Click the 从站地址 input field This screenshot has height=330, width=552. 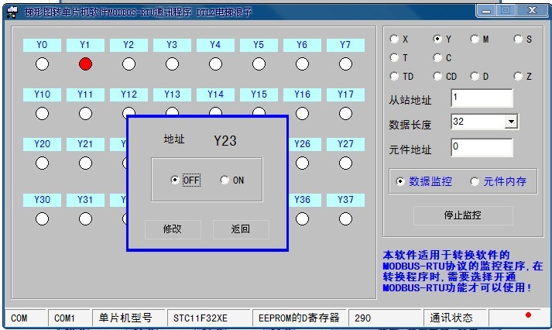point(481,98)
